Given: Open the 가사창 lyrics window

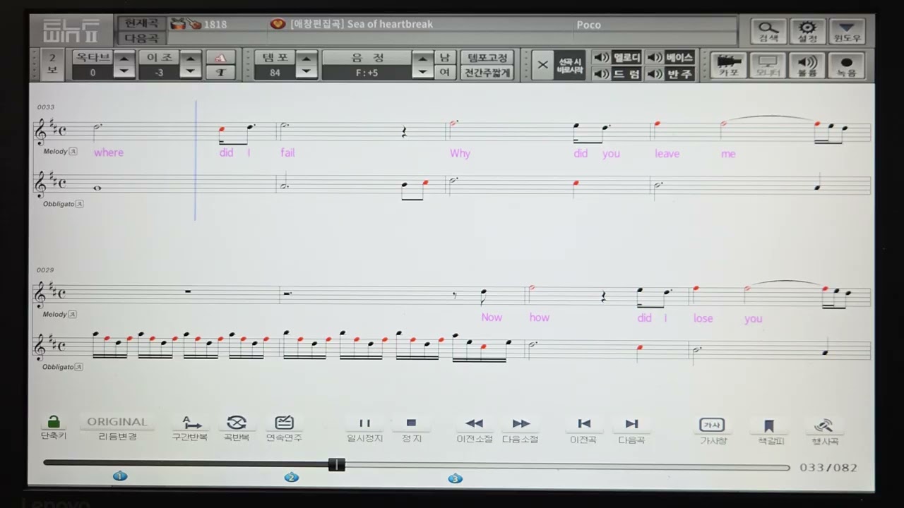Looking at the screenshot, I should click(x=713, y=430).
